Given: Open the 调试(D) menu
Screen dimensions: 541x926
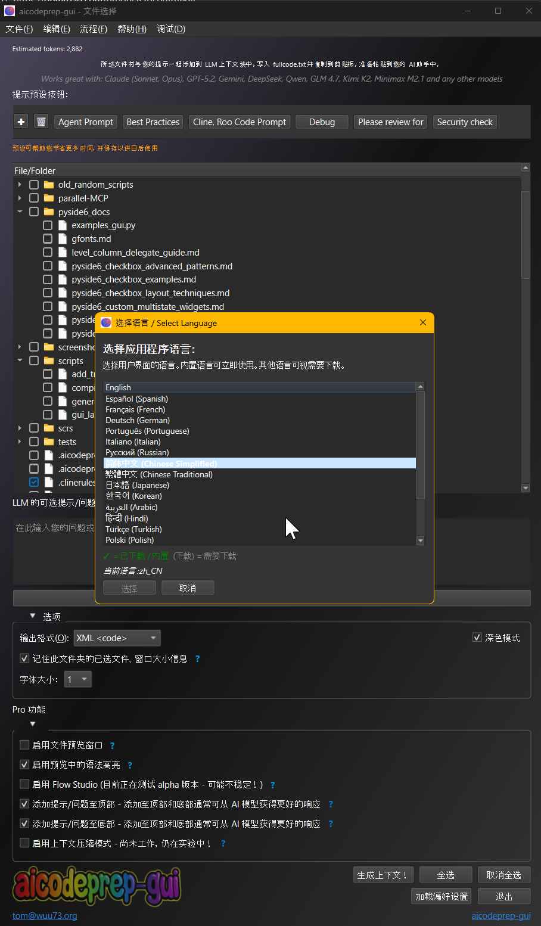Looking at the screenshot, I should pyautogui.click(x=171, y=29).
